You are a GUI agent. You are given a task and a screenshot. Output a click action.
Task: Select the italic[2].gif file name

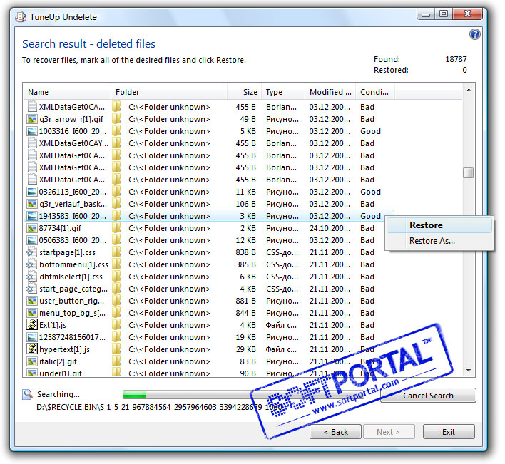(x=58, y=361)
